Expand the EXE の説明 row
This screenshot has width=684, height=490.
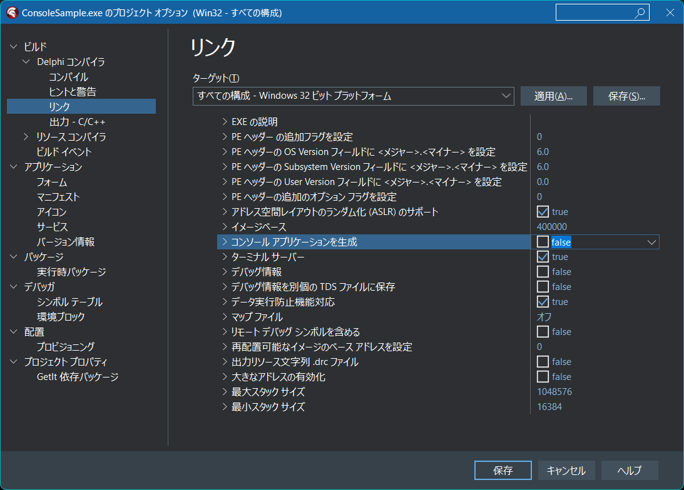click(225, 121)
